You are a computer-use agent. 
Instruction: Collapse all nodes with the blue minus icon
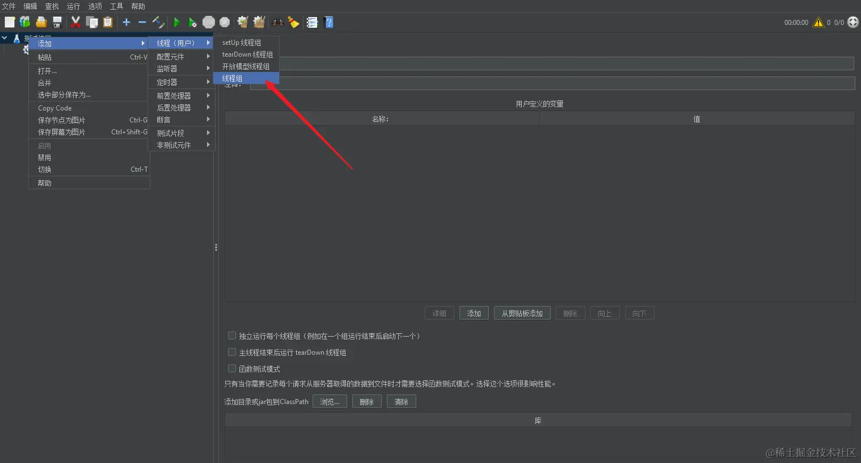(142, 22)
